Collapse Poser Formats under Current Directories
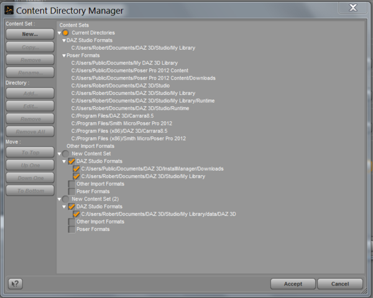The width and height of the screenshot is (373, 298). pos(64,56)
